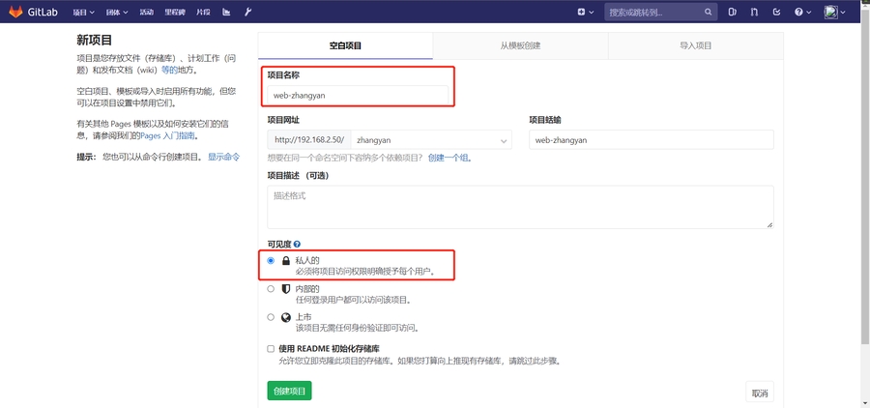Viewport: 870px width, 408px height.
Task: Open the issues icon in navbar
Action: point(732,13)
